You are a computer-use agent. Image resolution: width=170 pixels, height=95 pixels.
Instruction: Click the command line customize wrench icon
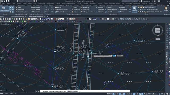38,91
